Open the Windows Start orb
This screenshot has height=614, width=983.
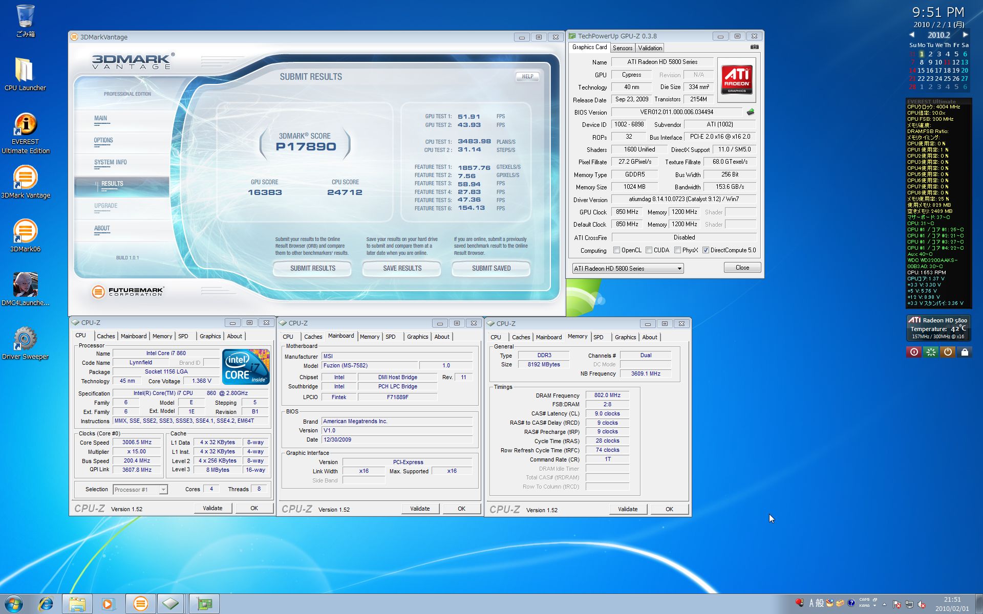[x=14, y=604]
